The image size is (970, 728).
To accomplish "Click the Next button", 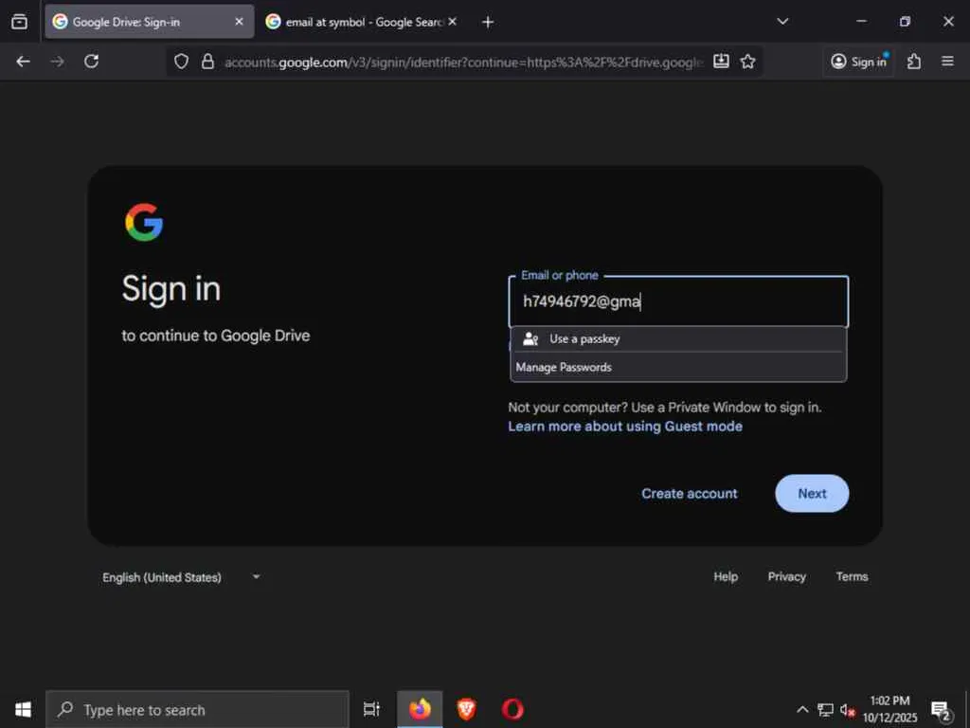I will 812,493.
